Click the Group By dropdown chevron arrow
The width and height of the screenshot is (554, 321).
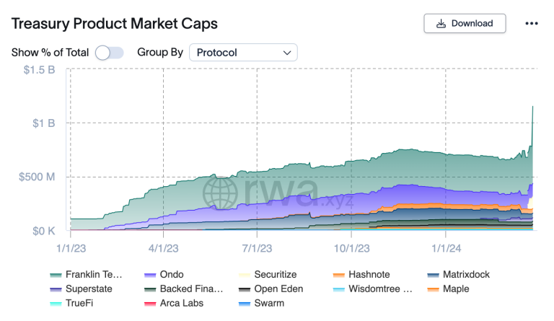coord(287,53)
